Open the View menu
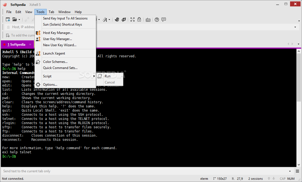302x182 pixels. (x=29, y=12)
